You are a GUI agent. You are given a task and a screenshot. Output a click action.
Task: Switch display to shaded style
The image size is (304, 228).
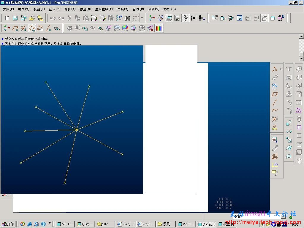[x=273, y=18]
